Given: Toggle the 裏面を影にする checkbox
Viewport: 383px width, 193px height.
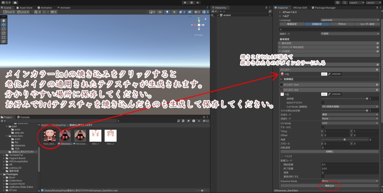Looking at the screenshot, I should (323, 177).
